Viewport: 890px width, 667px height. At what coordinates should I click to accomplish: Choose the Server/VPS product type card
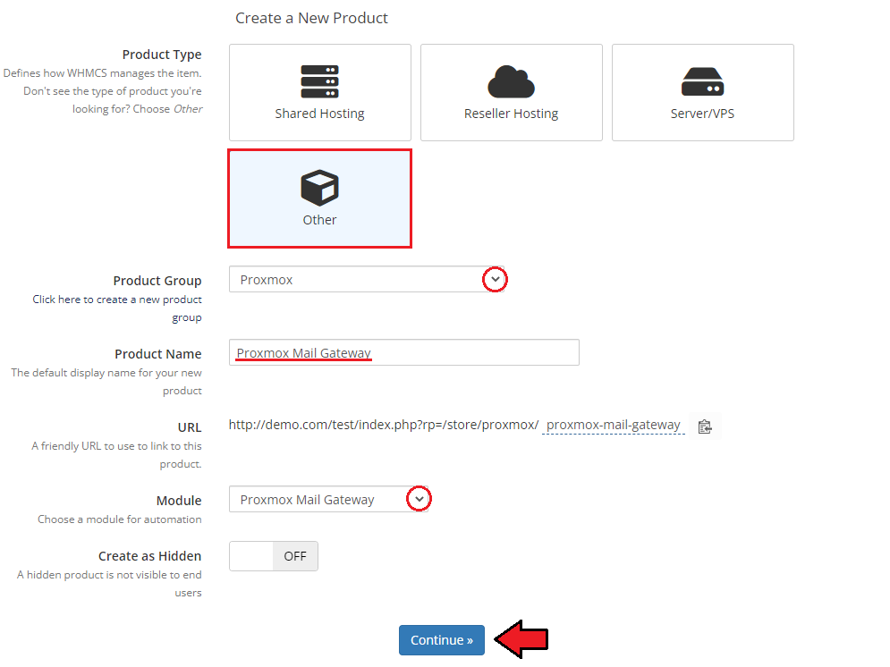[702, 92]
